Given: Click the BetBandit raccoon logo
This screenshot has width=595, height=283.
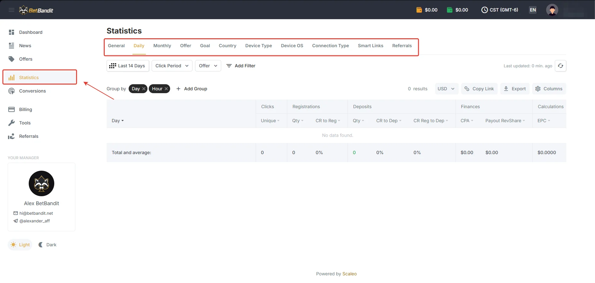Looking at the screenshot, I should tap(36, 10).
